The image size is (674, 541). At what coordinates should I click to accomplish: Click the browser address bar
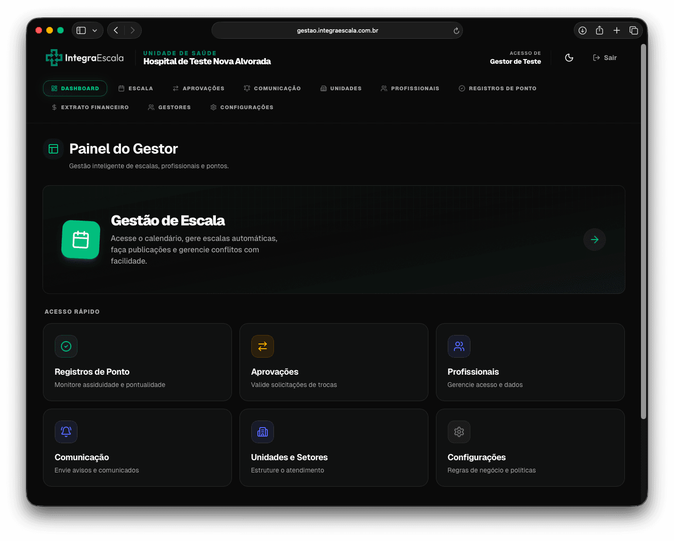coord(337,30)
